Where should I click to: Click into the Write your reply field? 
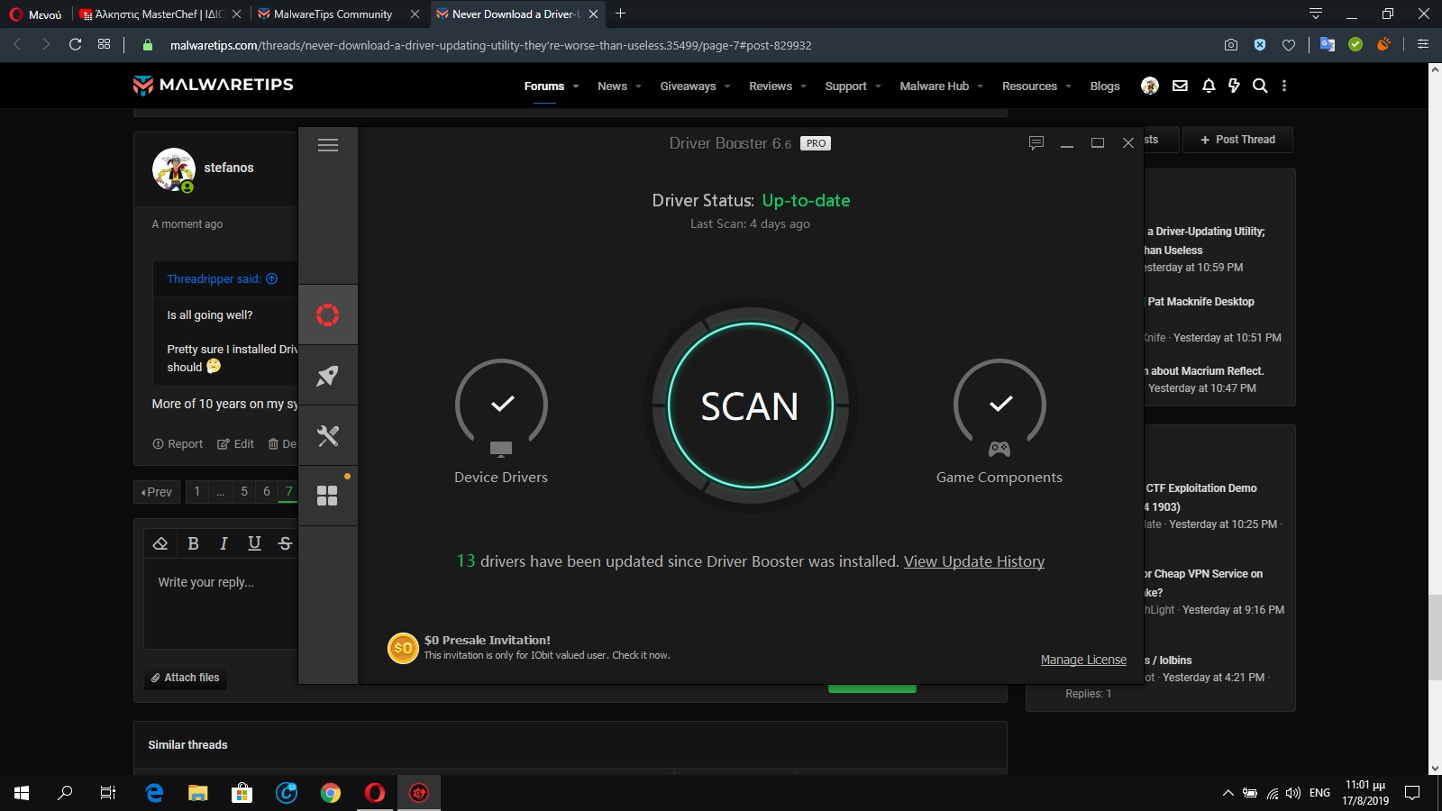221,603
